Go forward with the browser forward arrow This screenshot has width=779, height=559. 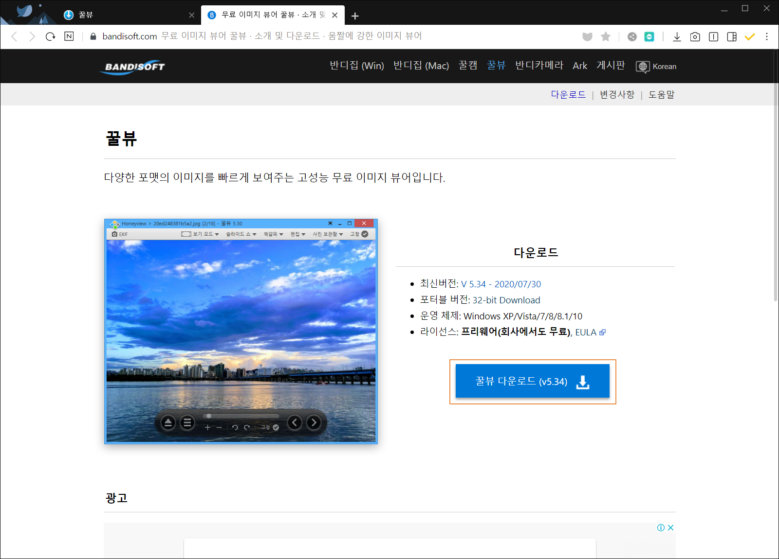pos(32,36)
